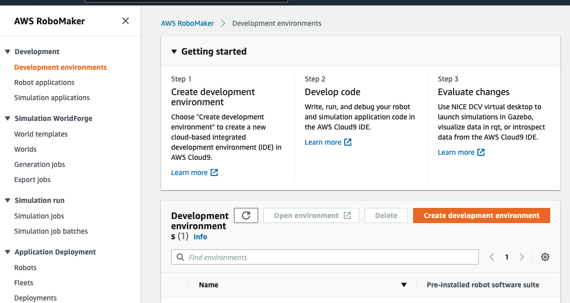
Task: Click the refresh environments icon button
Action: pos(246,215)
